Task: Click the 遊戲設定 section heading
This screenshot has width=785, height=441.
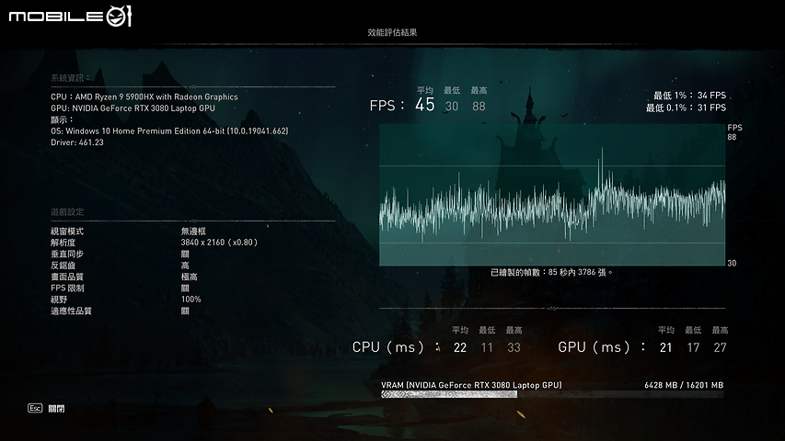Action: pos(67,212)
